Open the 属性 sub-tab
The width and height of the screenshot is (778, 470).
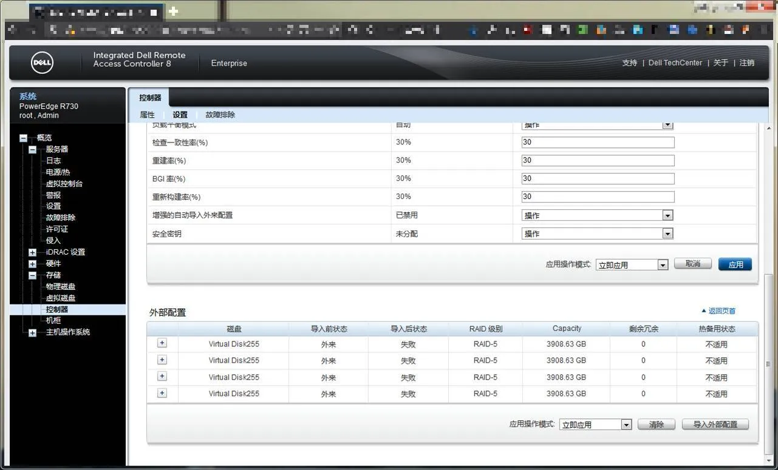point(147,115)
